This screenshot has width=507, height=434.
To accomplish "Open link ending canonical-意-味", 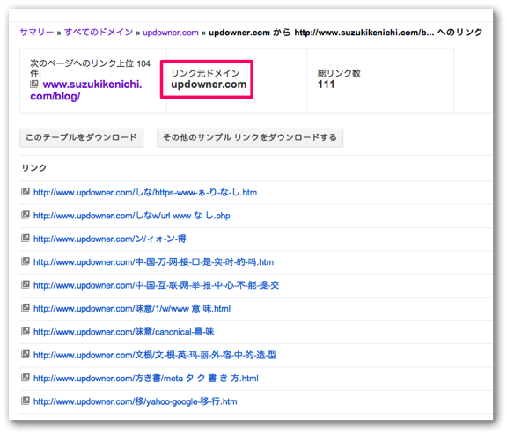I will coord(124,332).
